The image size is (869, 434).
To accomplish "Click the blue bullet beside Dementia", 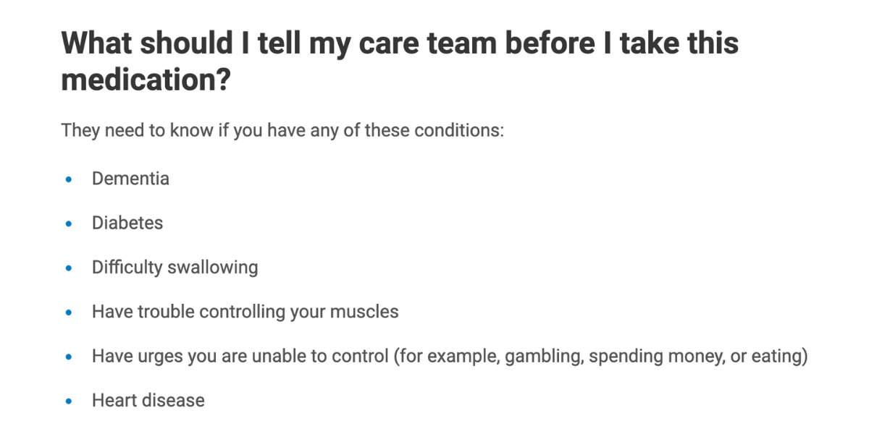I will tap(69, 179).
